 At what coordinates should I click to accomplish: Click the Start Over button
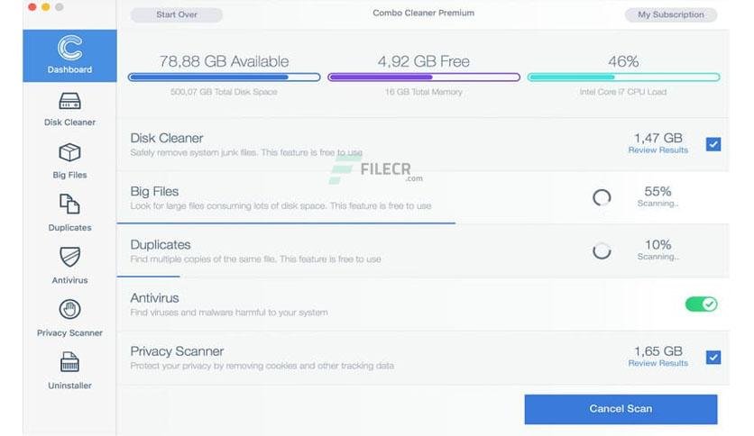(177, 14)
